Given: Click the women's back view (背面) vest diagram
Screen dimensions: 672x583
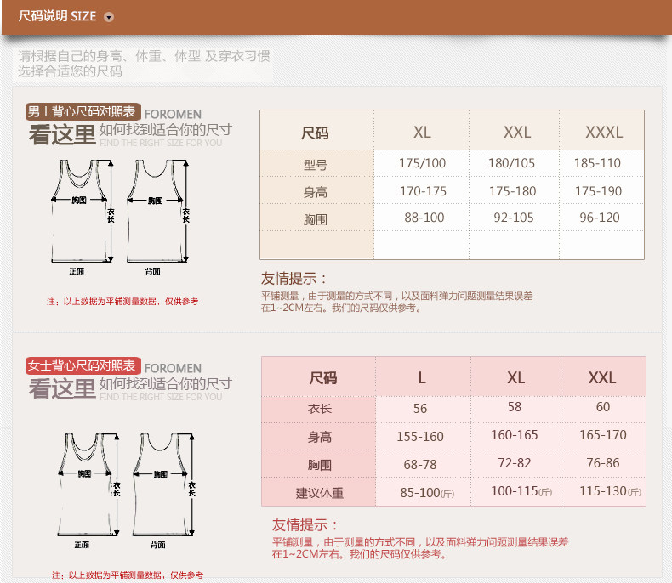Looking at the screenshot, I should tap(163, 484).
